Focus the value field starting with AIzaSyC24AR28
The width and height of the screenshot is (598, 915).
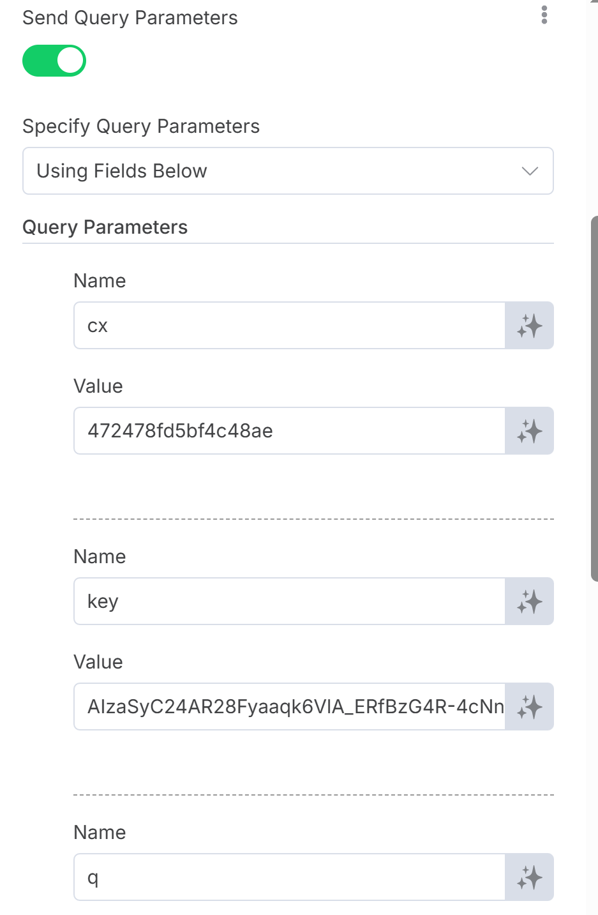tap(290, 707)
